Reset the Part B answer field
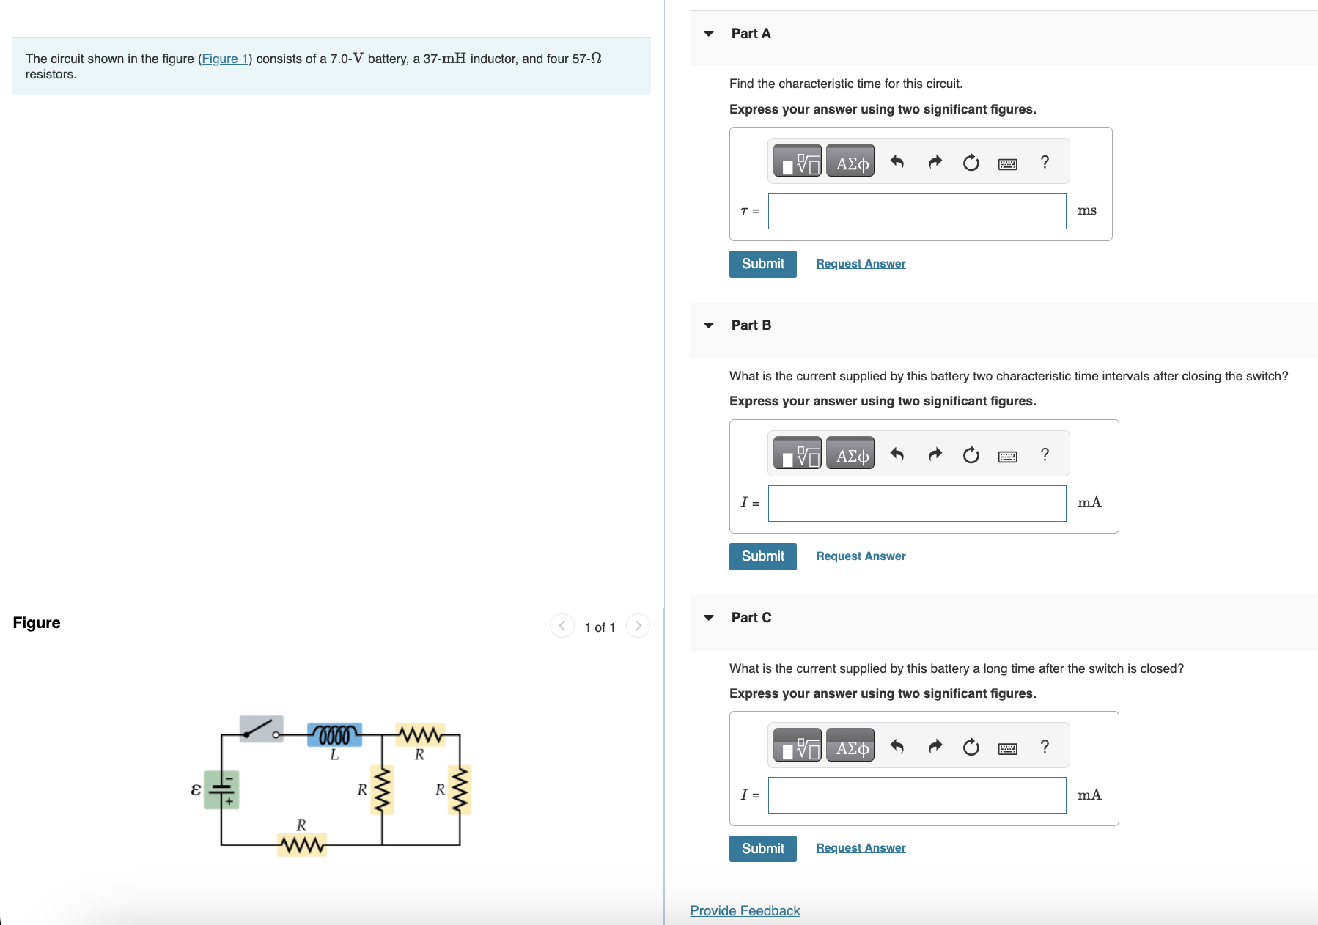The width and height of the screenshot is (1318, 925). point(971,454)
